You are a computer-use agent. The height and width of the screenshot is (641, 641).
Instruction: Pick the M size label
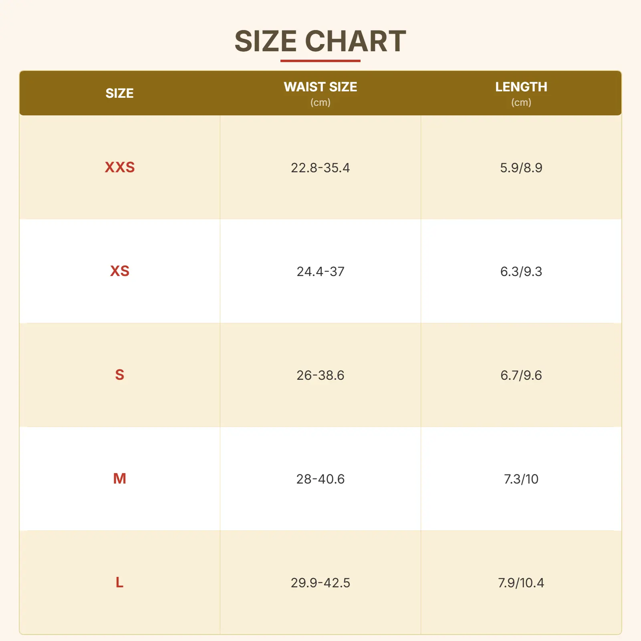119,478
